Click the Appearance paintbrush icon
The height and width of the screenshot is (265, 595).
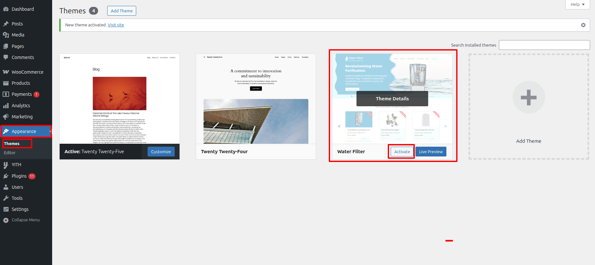coord(6,131)
